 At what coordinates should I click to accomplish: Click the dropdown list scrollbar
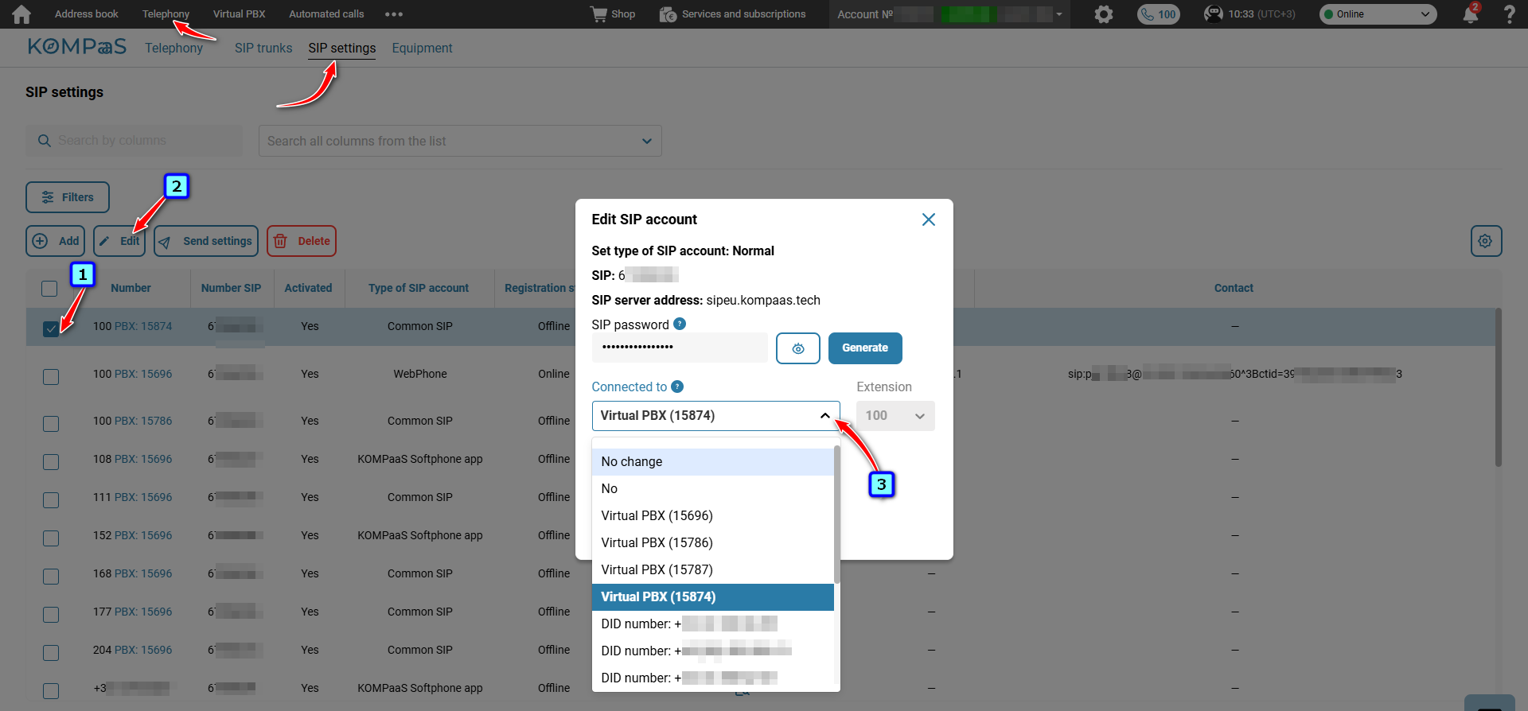pyautogui.click(x=836, y=515)
